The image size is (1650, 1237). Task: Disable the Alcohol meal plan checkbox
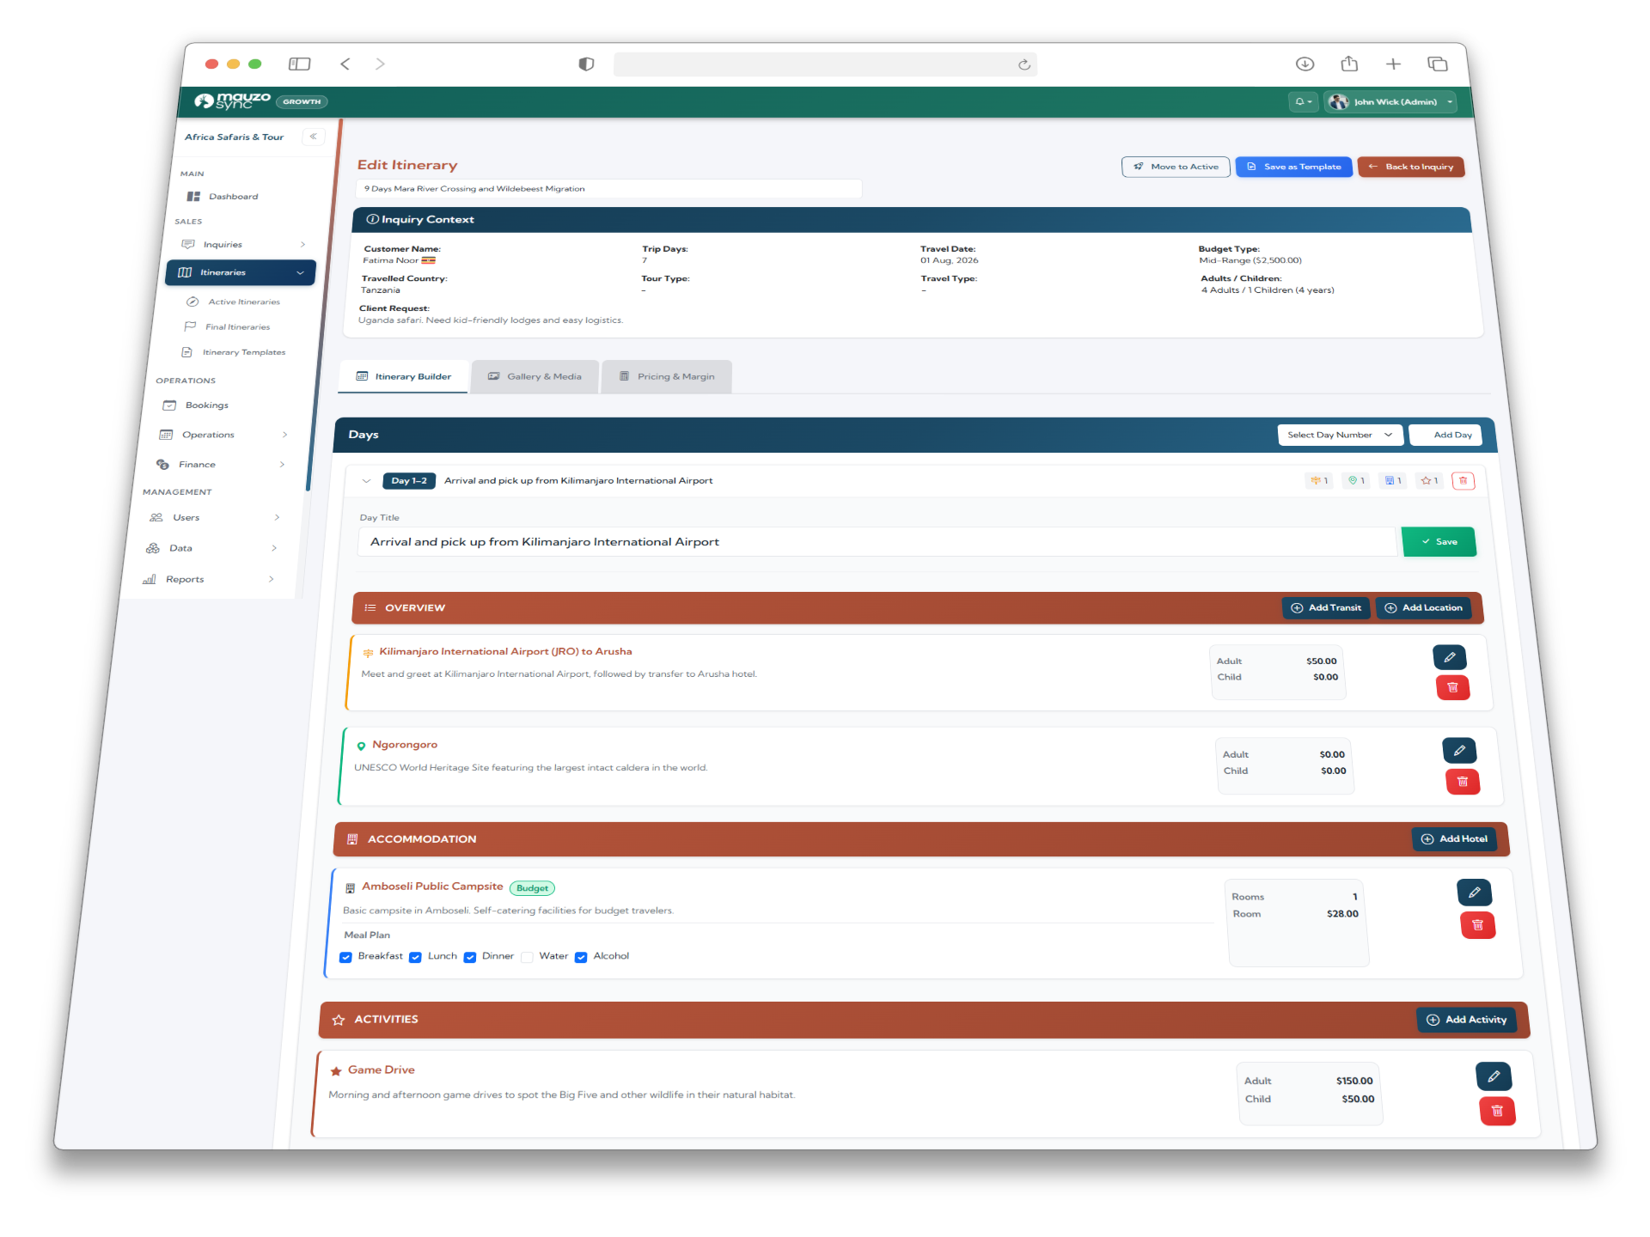pos(582,956)
